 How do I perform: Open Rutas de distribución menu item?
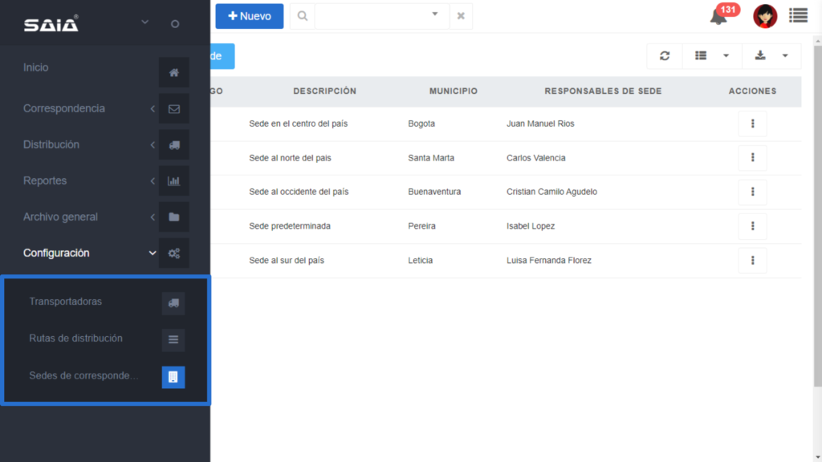[x=75, y=338]
